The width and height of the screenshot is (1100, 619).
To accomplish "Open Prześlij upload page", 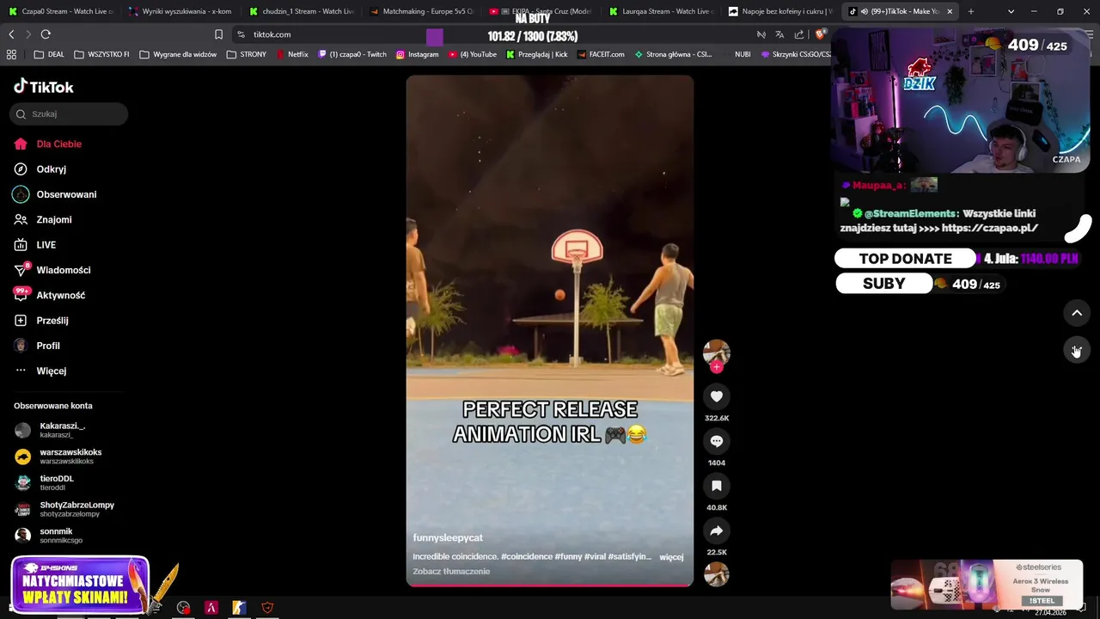I will tap(52, 321).
